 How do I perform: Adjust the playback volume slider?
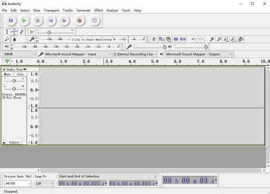[191, 47]
